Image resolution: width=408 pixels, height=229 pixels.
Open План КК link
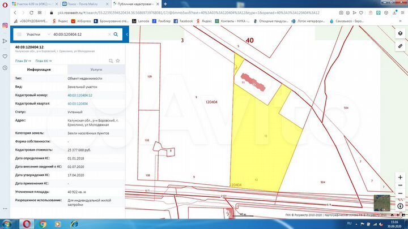[x=43, y=60]
